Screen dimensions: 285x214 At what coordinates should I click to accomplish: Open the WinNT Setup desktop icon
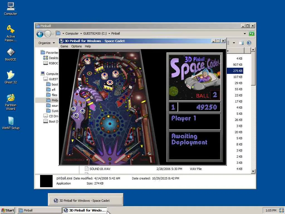point(11,123)
